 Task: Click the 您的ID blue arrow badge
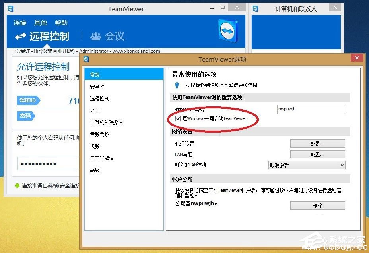[28, 100]
